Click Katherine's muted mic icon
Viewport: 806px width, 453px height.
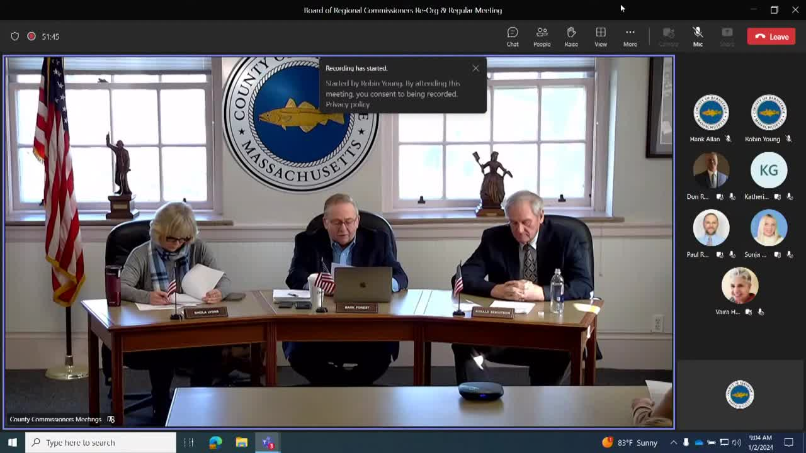tap(790, 197)
